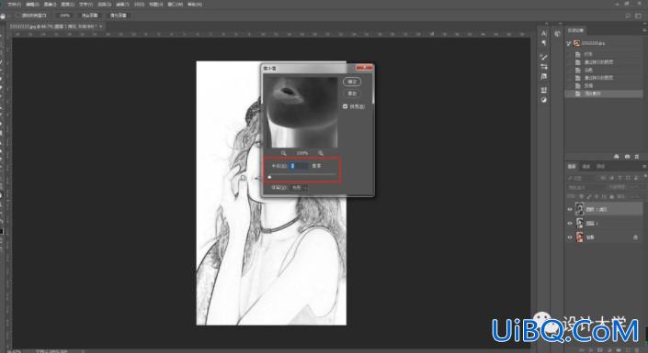
Task: Click the cancel button in Minimum dialog
Action: click(x=352, y=94)
